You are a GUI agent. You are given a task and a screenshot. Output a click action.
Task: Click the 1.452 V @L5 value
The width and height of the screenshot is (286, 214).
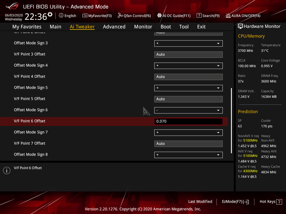point(247,146)
